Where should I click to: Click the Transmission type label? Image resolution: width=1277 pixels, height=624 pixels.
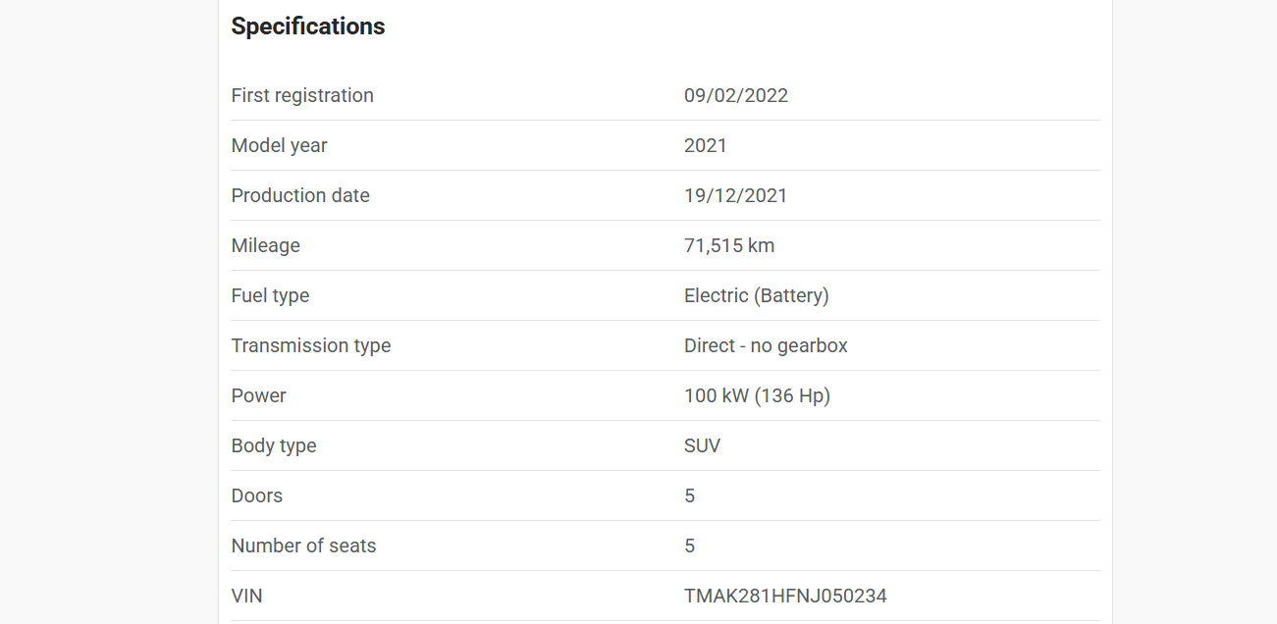point(311,345)
